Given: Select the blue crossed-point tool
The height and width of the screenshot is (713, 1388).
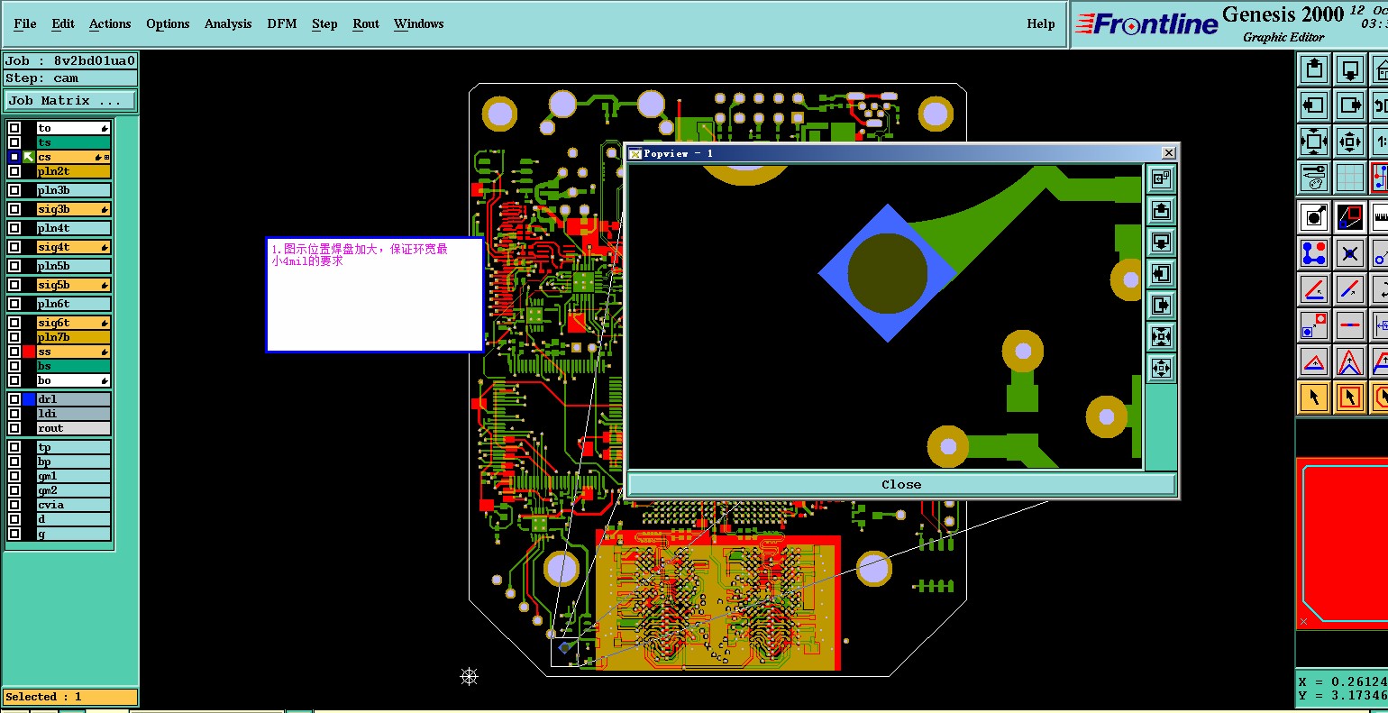Looking at the screenshot, I should (1350, 253).
